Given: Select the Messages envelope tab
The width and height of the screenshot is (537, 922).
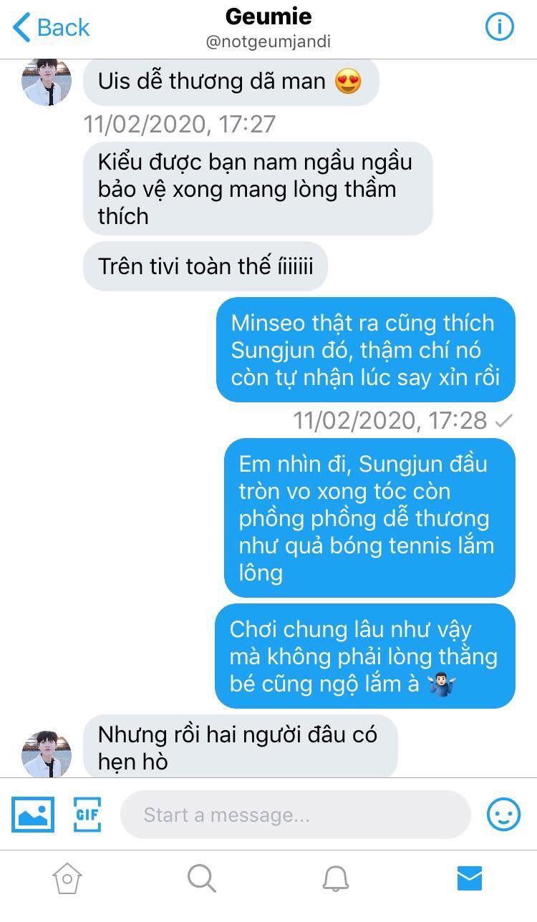Looking at the screenshot, I should pyautogui.click(x=470, y=878).
